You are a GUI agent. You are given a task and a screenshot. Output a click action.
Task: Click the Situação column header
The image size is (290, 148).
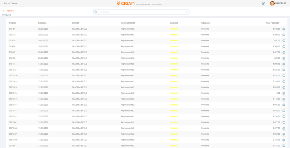206,23
